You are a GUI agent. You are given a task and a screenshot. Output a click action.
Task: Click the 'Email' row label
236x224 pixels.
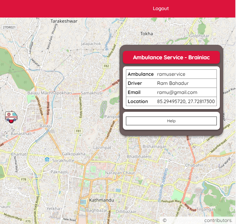(134, 92)
